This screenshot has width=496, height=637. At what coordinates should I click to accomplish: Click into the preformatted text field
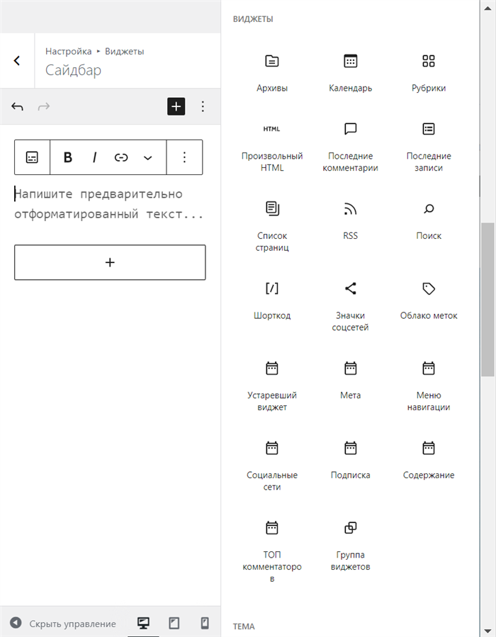[110, 204]
